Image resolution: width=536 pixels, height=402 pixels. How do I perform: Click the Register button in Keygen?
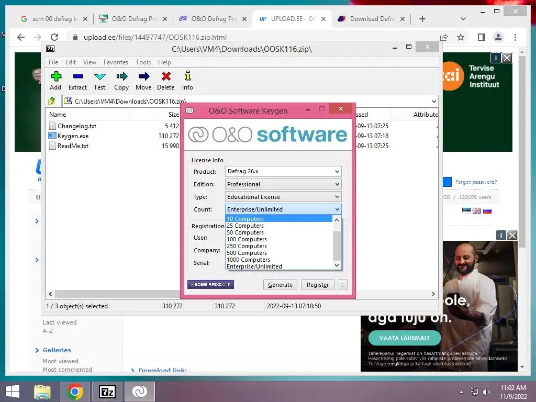pyautogui.click(x=318, y=285)
